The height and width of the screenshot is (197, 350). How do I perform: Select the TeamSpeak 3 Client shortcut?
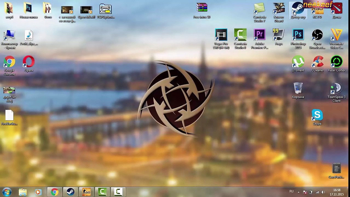(337, 92)
